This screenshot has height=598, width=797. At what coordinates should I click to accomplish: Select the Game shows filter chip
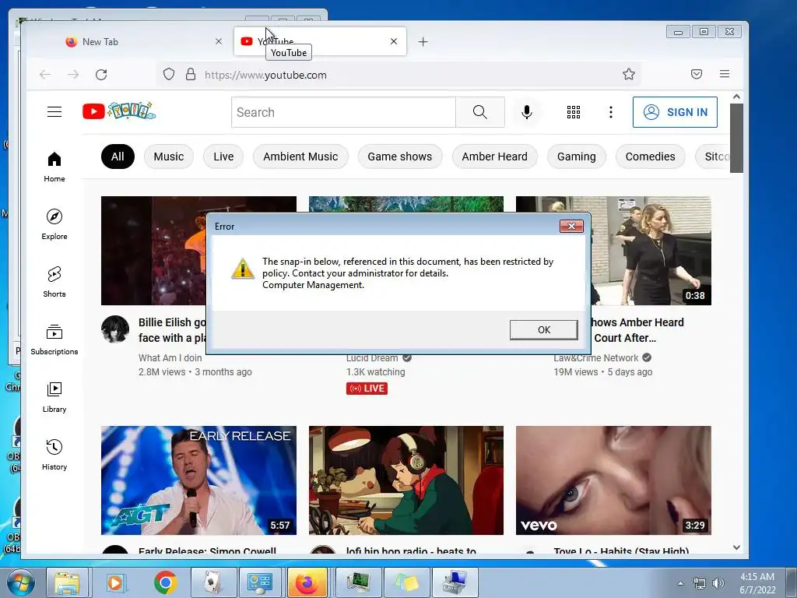(x=400, y=157)
